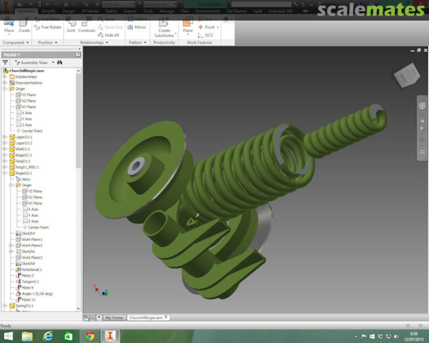This screenshot has width=429, height=343.
Task: Switch to the Sketch ribbon tab
Action: coord(111,11)
